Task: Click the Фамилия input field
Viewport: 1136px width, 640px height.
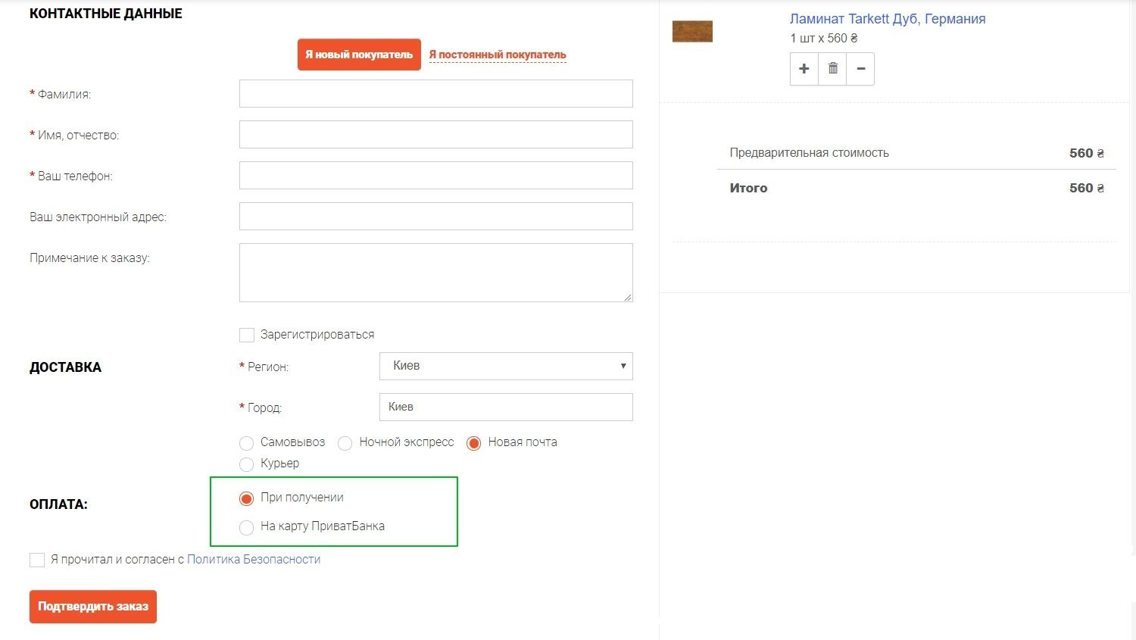Action: click(435, 94)
